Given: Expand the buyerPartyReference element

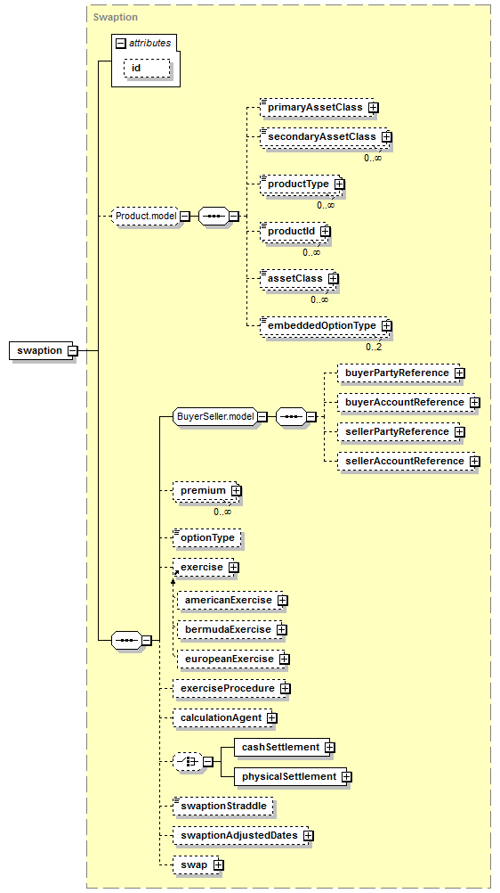Looking at the screenshot, I should [460, 373].
